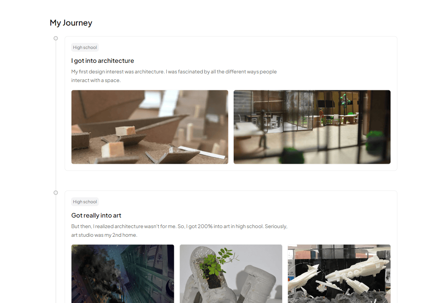This screenshot has height=303, width=447.
Task: Open the white spaceship sculpture image
Action: 339,274
